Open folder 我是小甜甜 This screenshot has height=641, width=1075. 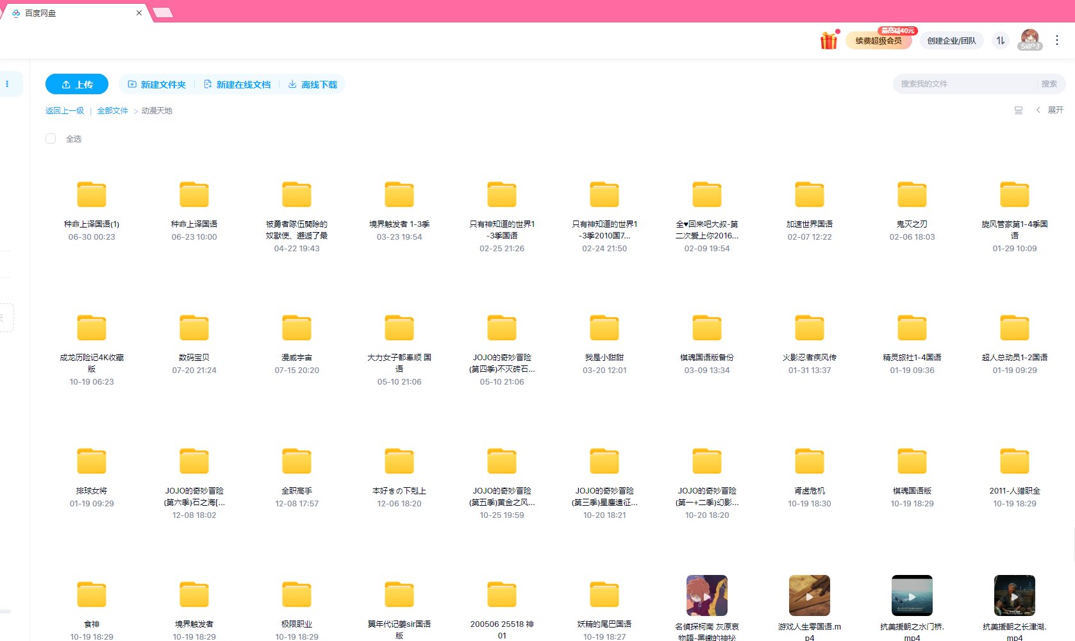pyautogui.click(x=604, y=328)
